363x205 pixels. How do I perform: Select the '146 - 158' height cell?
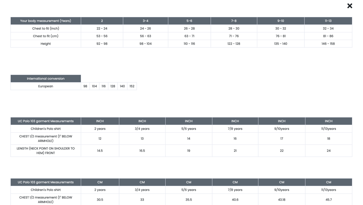pos(328,44)
